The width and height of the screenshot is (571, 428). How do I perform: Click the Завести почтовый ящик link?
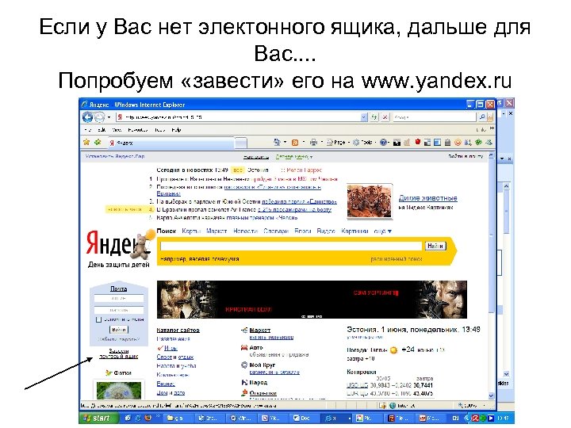point(119,353)
